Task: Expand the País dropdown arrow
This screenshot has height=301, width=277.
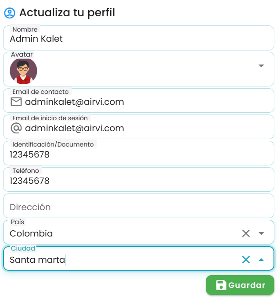Action: point(261,233)
